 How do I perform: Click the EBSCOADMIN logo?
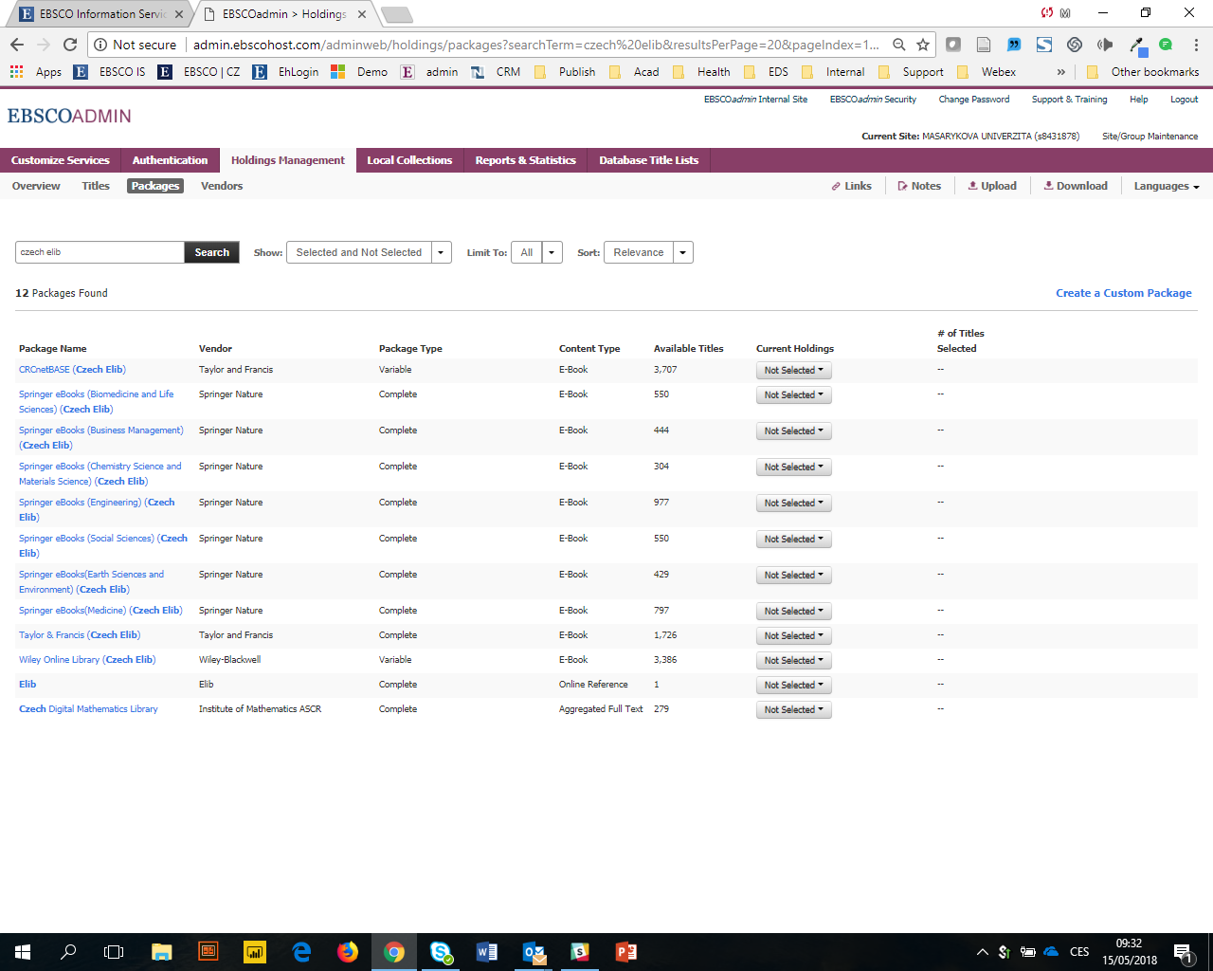point(69,116)
